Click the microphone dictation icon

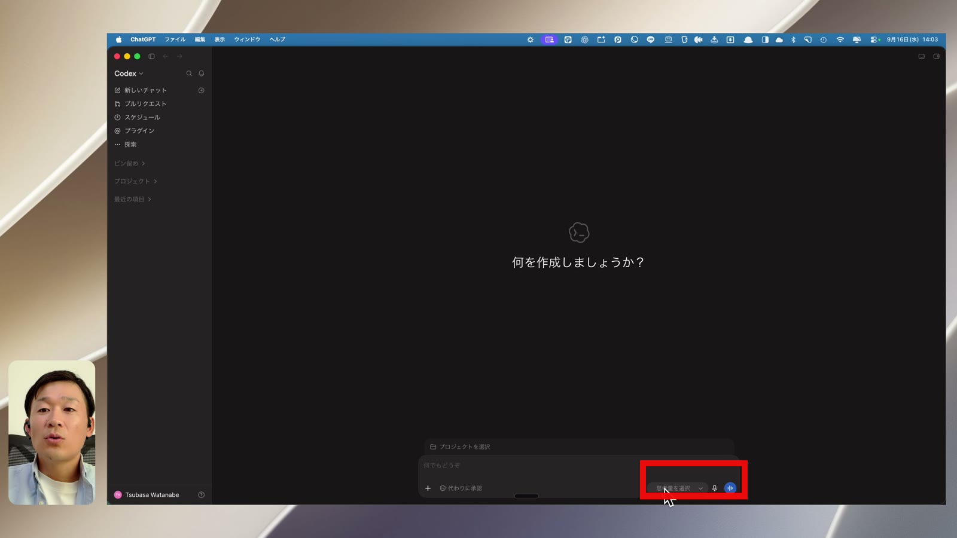pyautogui.click(x=715, y=488)
